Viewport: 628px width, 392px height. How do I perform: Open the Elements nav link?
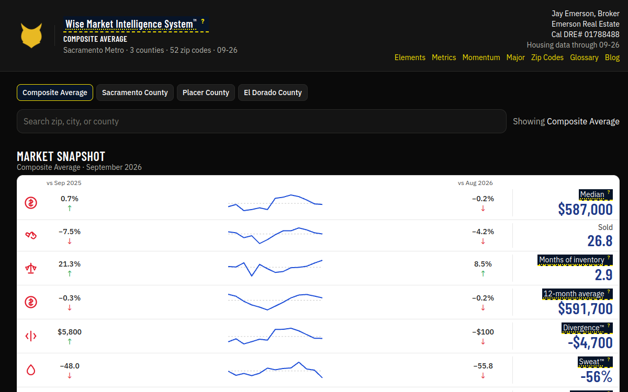pyautogui.click(x=410, y=57)
